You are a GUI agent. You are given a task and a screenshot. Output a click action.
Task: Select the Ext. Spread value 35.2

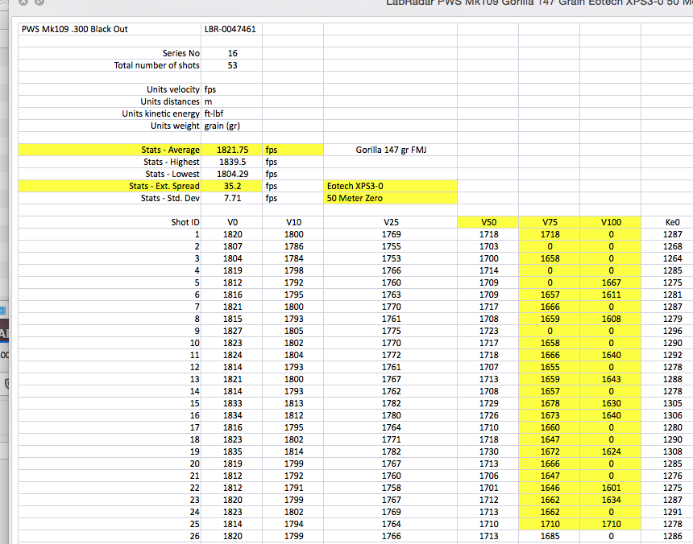coord(232,186)
